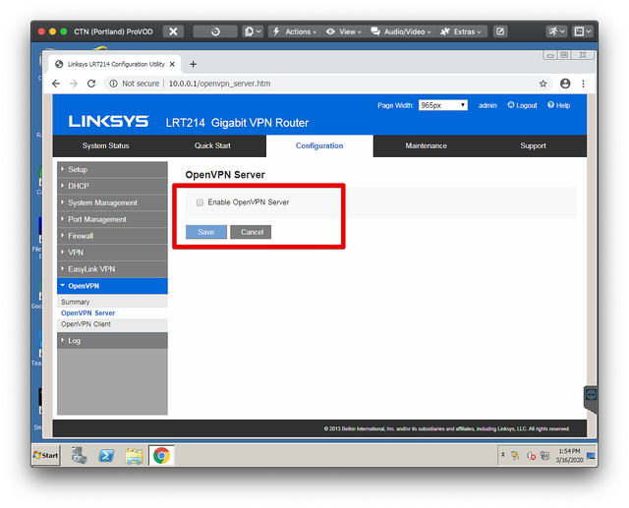Expand the Setup menu section
The height and width of the screenshot is (508, 629).
[112, 170]
